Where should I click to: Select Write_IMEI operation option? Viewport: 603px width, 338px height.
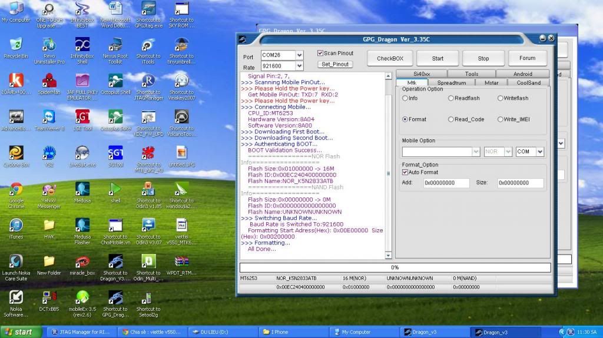(x=501, y=119)
